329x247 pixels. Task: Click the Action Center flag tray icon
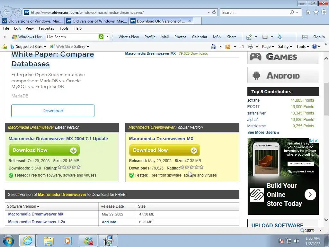click(x=281, y=241)
